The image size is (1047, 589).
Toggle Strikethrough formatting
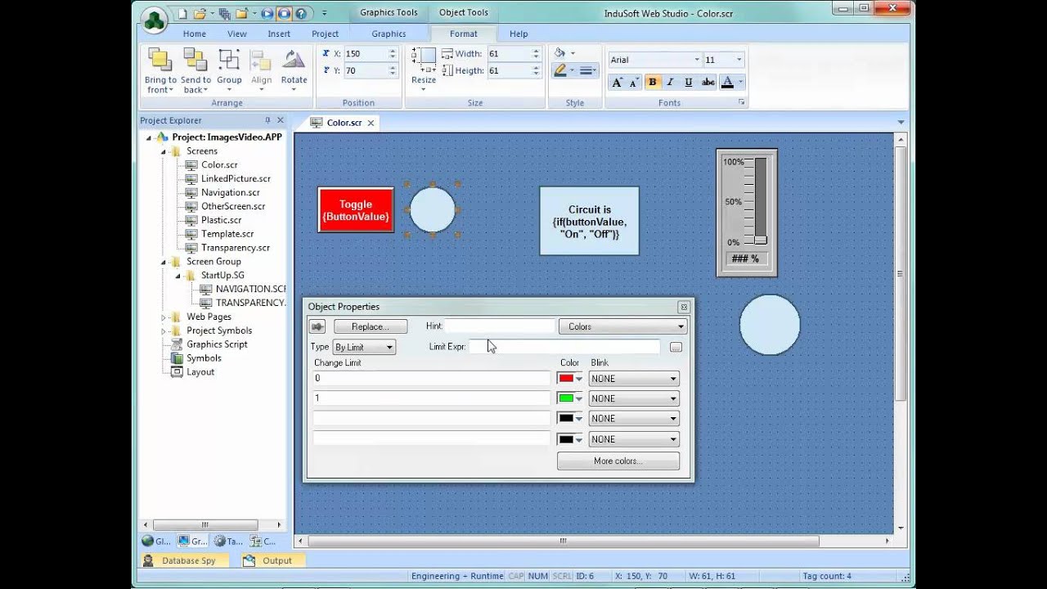(708, 82)
